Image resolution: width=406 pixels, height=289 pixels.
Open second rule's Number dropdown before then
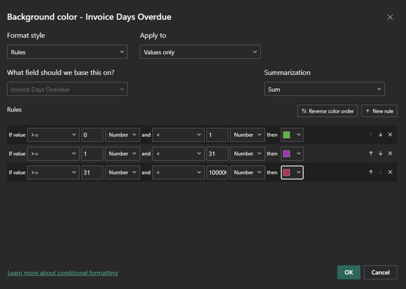tap(247, 154)
